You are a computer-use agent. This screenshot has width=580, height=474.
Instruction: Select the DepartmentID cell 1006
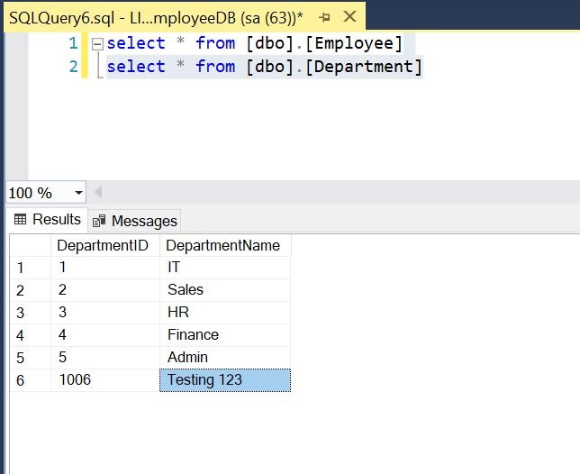[x=105, y=380]
